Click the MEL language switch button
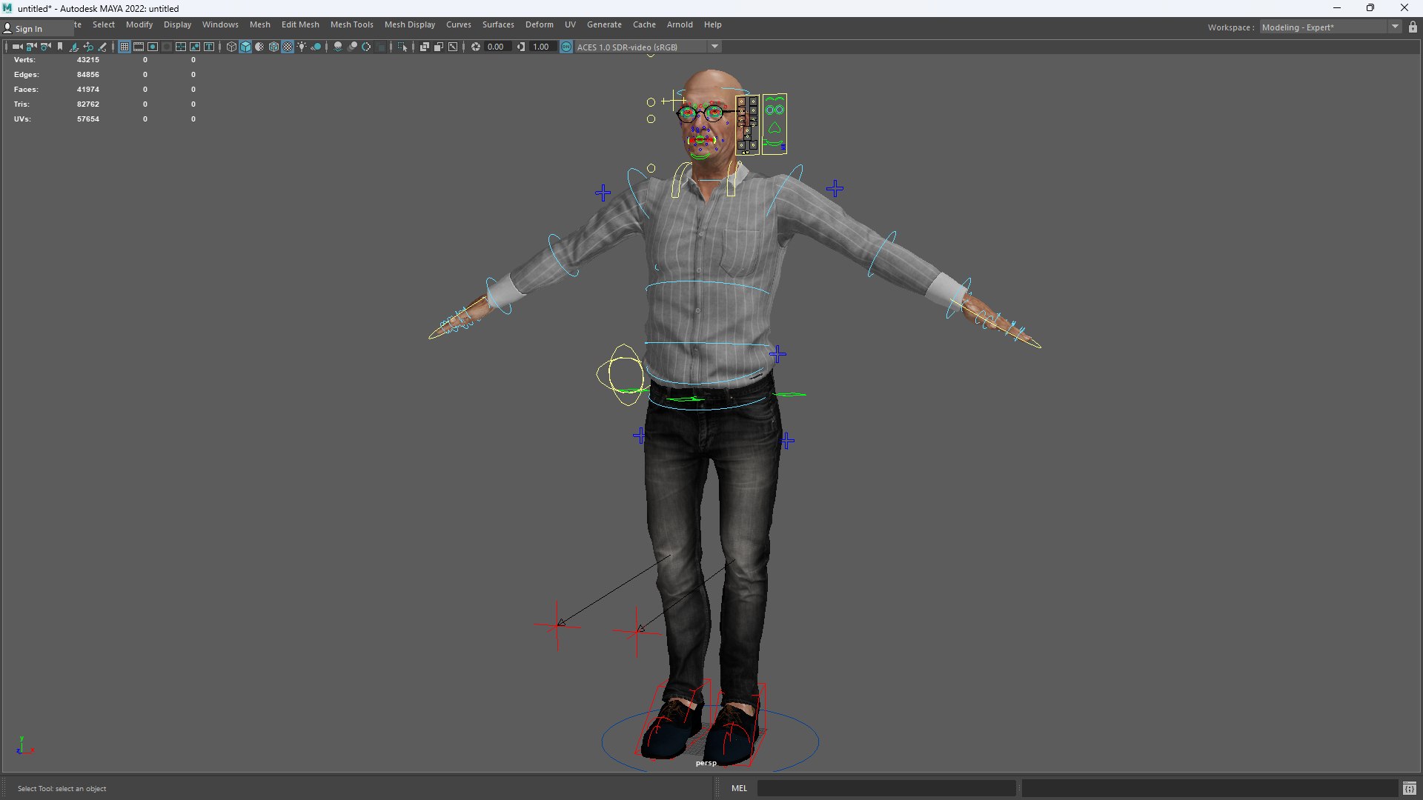This screenshot has height=800, width=1423. pos(739,788)
